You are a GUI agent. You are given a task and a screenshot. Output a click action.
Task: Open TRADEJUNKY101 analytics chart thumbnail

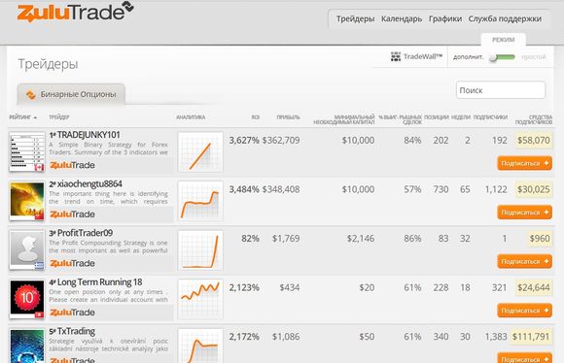tap(200, 151)
